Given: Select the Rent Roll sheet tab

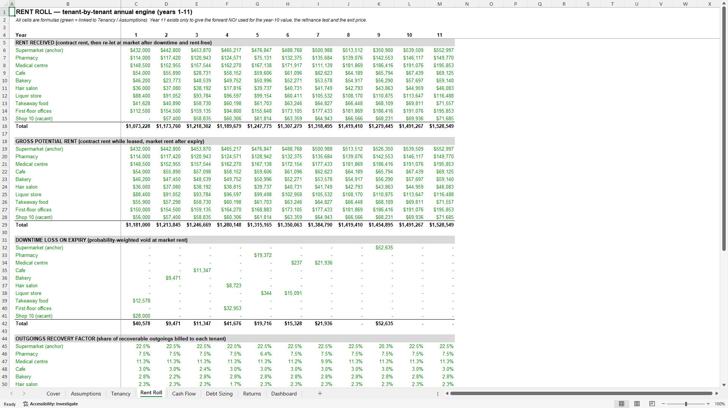Looking at the screenshot, I should pos(151,393).
